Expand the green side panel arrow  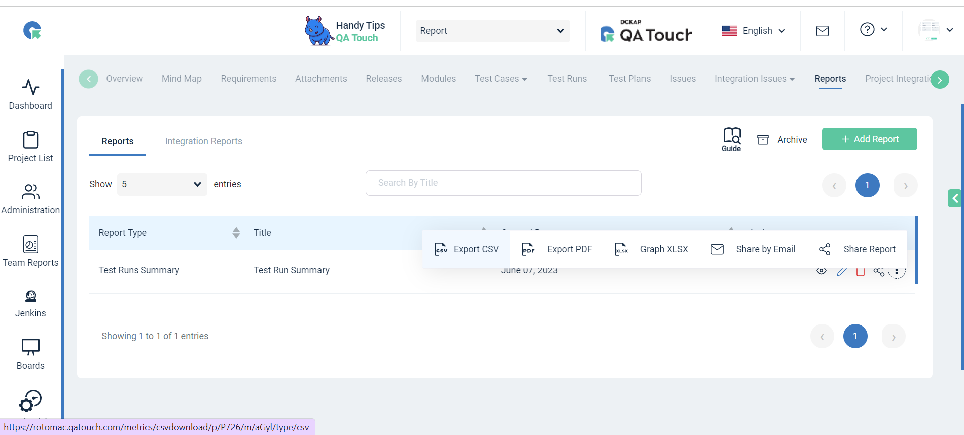(955, 198)
